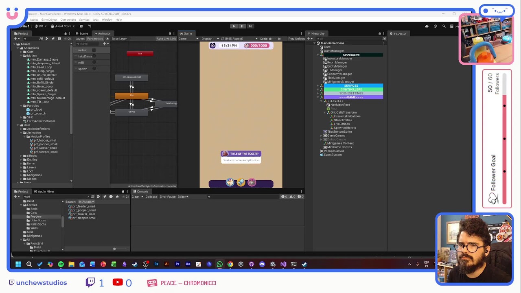Viewport: 521px width, 293px height.
Task: Expand the CONTROLLERS group in Hierarchy
Action: click(318, 90)
